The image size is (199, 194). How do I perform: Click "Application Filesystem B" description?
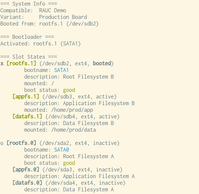coord(99,103)
